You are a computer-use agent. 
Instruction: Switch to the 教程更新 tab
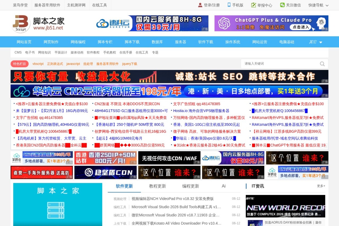157,186
